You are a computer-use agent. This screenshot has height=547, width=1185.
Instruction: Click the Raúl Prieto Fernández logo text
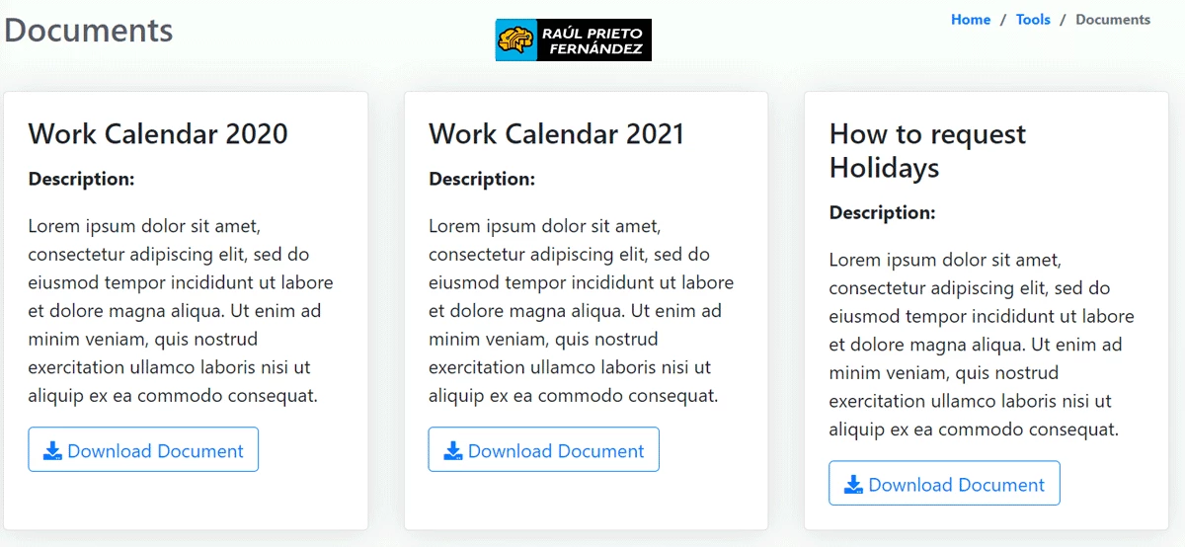click(592, 40)
